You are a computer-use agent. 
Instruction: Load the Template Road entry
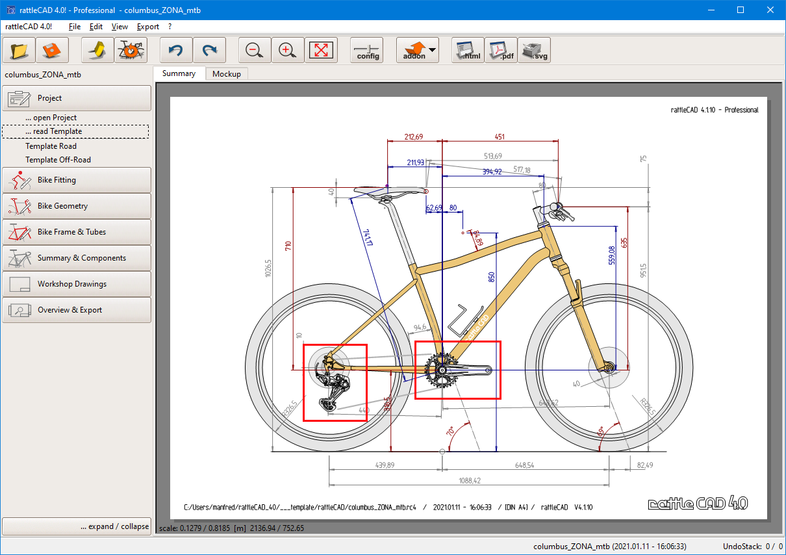(51, 146)
